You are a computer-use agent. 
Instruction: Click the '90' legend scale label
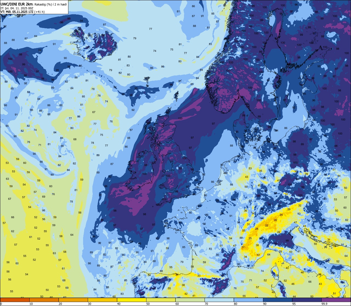265,304
